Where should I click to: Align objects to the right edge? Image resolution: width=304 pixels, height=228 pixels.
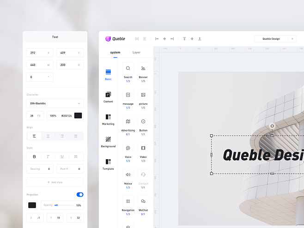(172, 39)
